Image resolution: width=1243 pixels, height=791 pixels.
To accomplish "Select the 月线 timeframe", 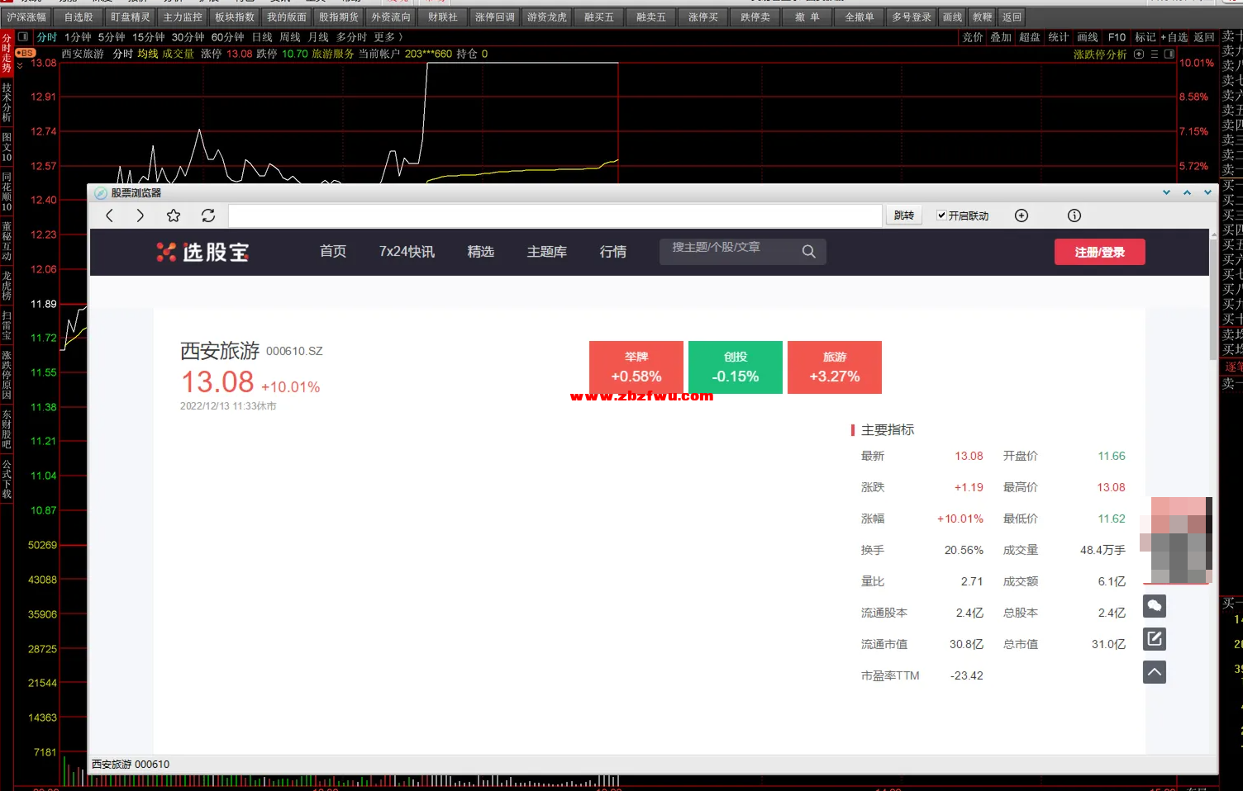I will coord(318,37).
